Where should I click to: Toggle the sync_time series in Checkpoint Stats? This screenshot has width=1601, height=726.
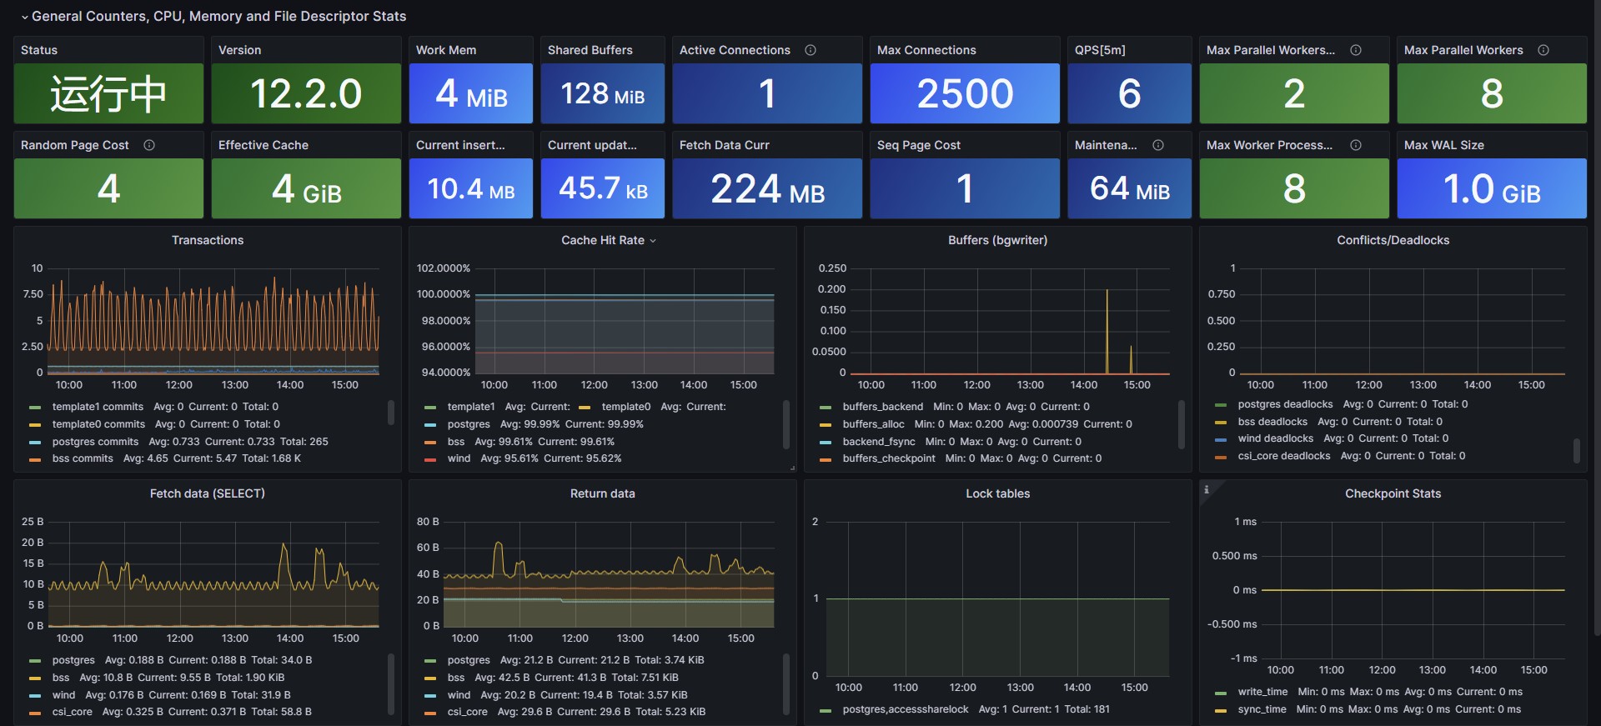[1262, 709]
